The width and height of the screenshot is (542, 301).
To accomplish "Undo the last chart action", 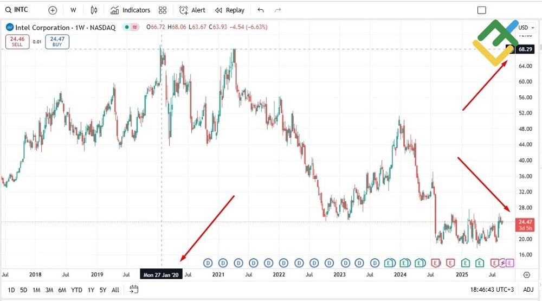I will tap(261, 10).
